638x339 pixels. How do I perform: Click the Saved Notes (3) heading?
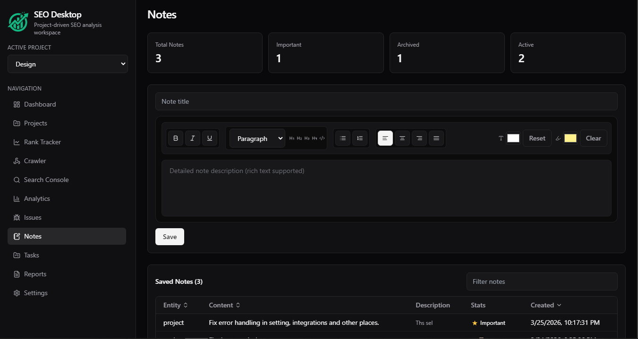[179, 281]
